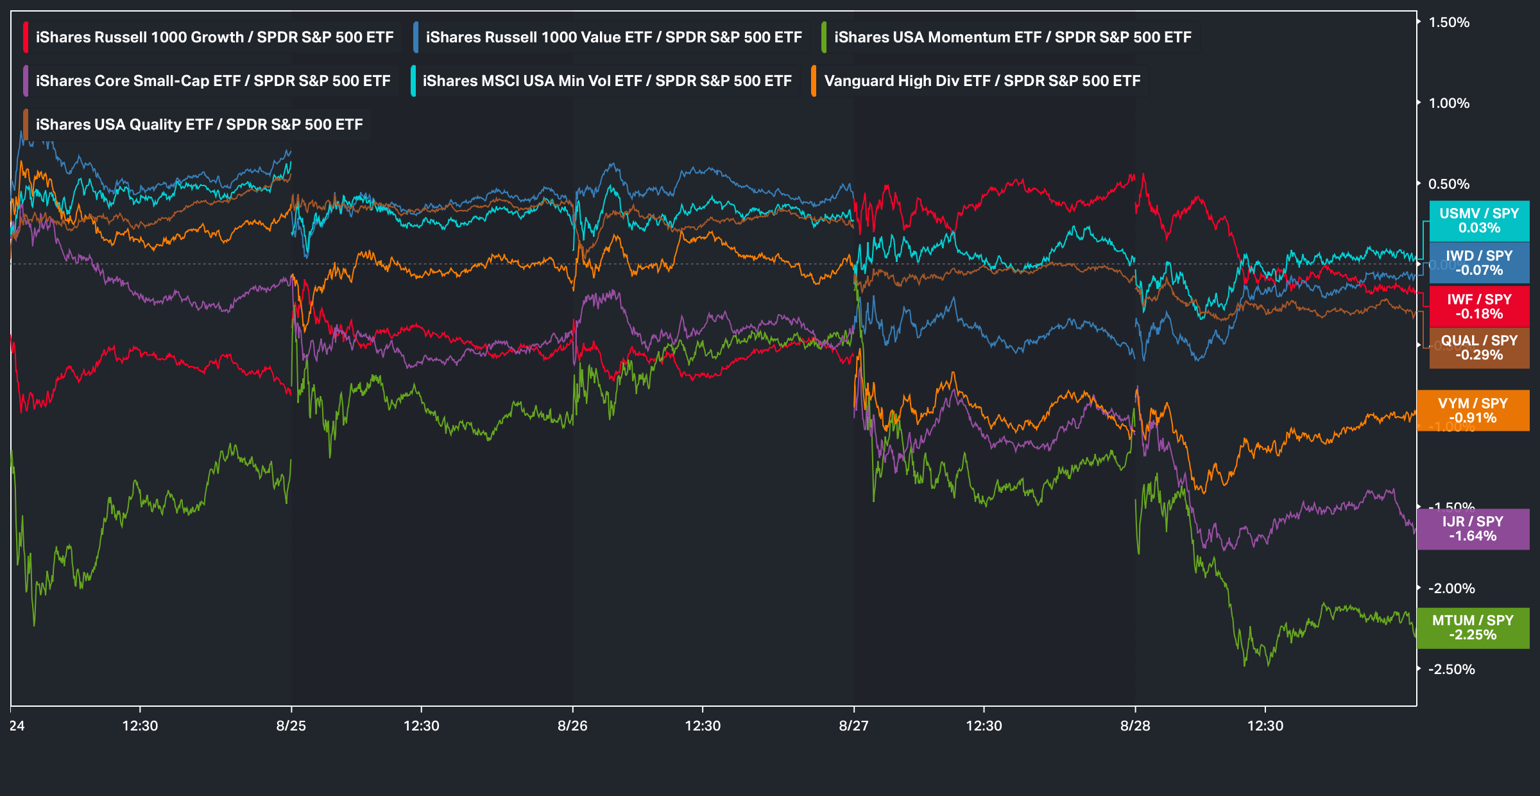Screen dimensions: 1540x796
Task: Click the IJR / SPY -1.64% price tag
Action: (x=1473, y=529)
